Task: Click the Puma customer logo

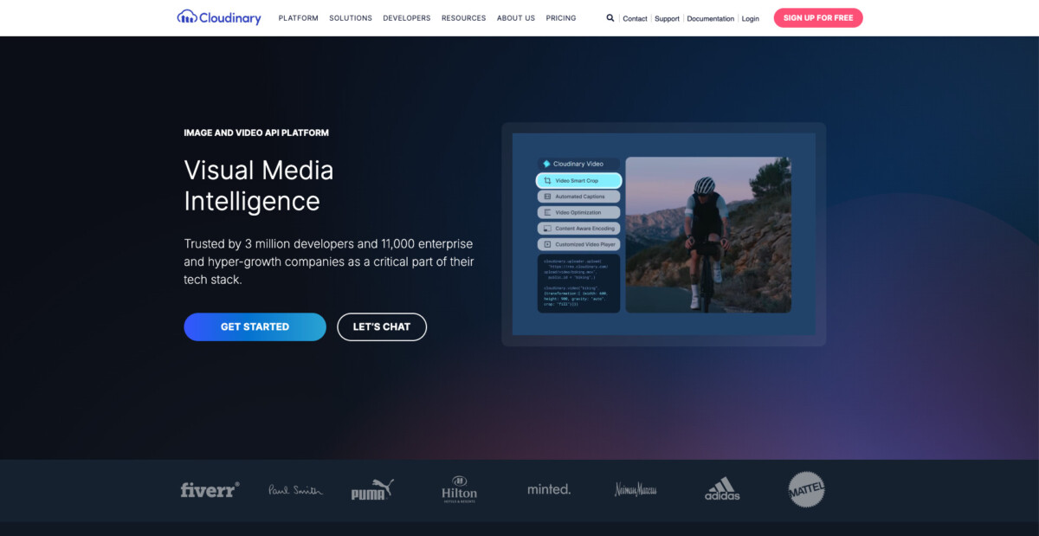Action: (371, 490)
